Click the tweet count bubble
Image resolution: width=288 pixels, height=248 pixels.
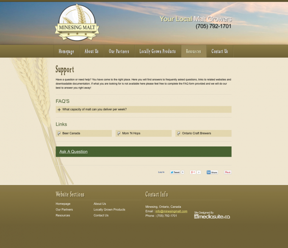(x=183, y=172)
